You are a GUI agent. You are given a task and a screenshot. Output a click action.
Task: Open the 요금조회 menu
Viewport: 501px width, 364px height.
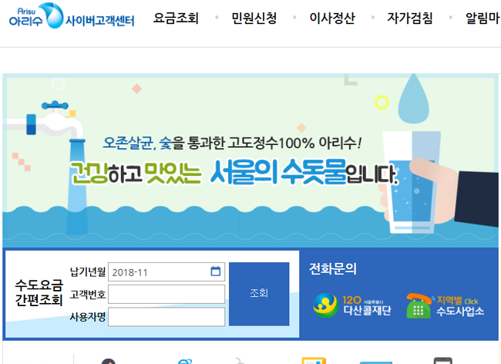[x=176, y=18]
